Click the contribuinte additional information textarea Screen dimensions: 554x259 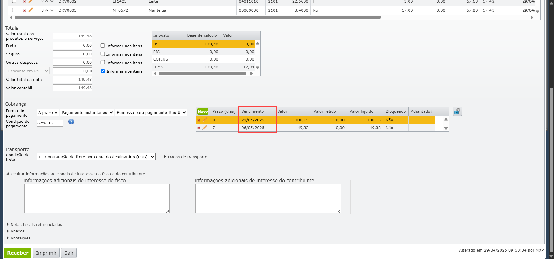pyautogui.click(x=268, y=198)
